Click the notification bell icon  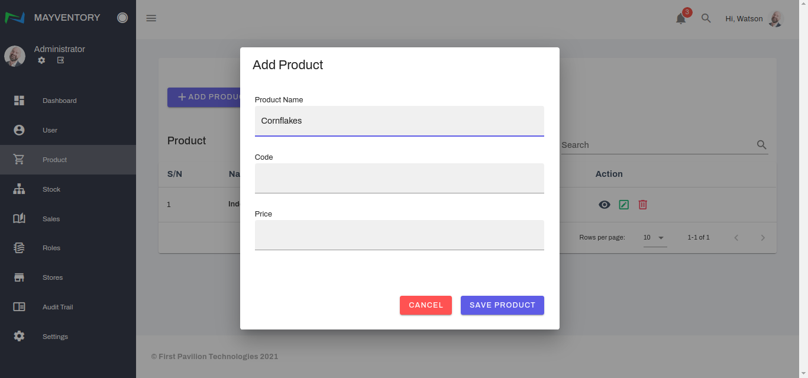pos(681,18)
